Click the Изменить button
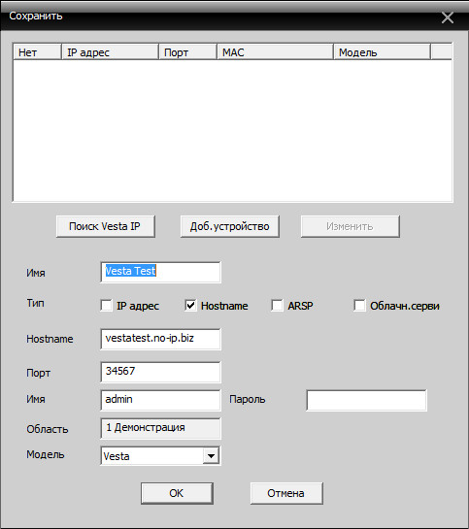Image resolution: width=469 pixels, height=529 pixels. coord(350,226)
